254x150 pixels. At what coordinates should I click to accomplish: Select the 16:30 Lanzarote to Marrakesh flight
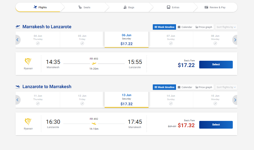216,125
